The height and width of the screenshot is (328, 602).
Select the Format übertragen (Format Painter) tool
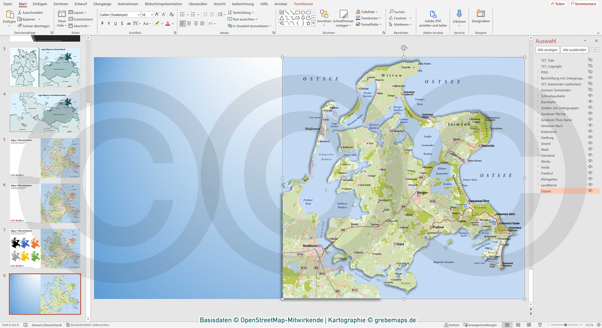coord(34,26)
